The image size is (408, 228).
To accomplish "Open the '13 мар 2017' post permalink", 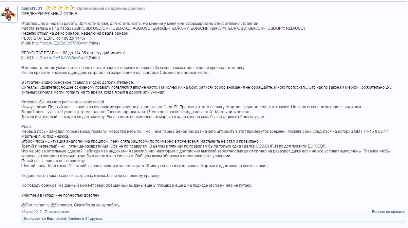I will pos(31,212).
